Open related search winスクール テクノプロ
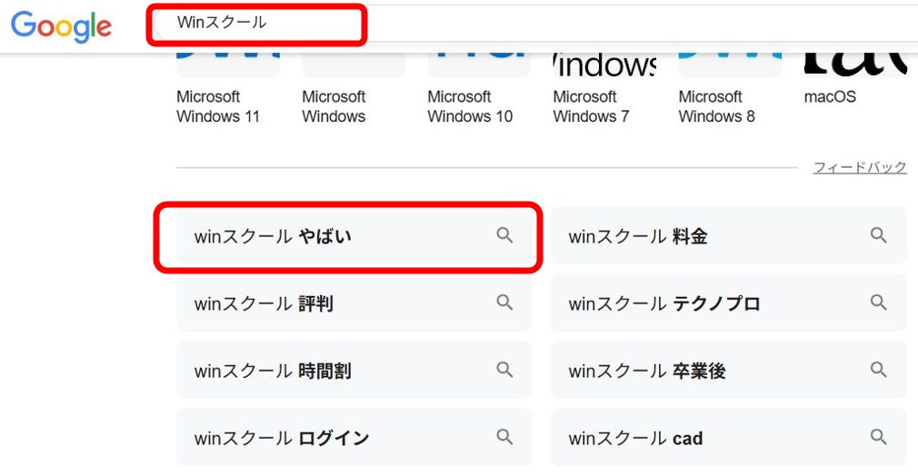This screenshot has width=918, height=476. (x=728, y=302)
